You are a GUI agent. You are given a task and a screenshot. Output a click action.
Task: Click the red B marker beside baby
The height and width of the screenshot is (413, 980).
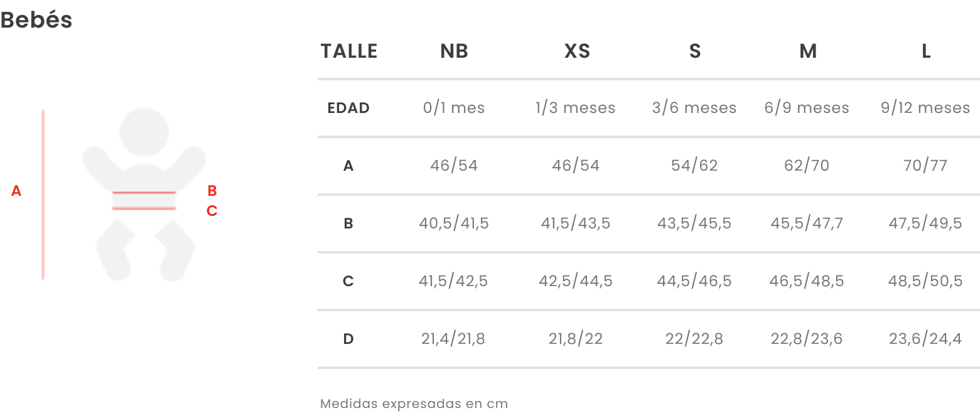(x=212, y=191)
